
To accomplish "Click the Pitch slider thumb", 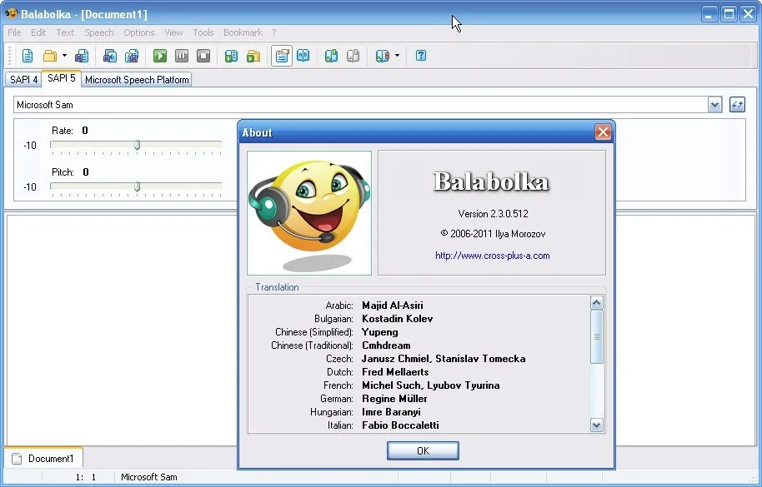I will [x=137, y=186].
